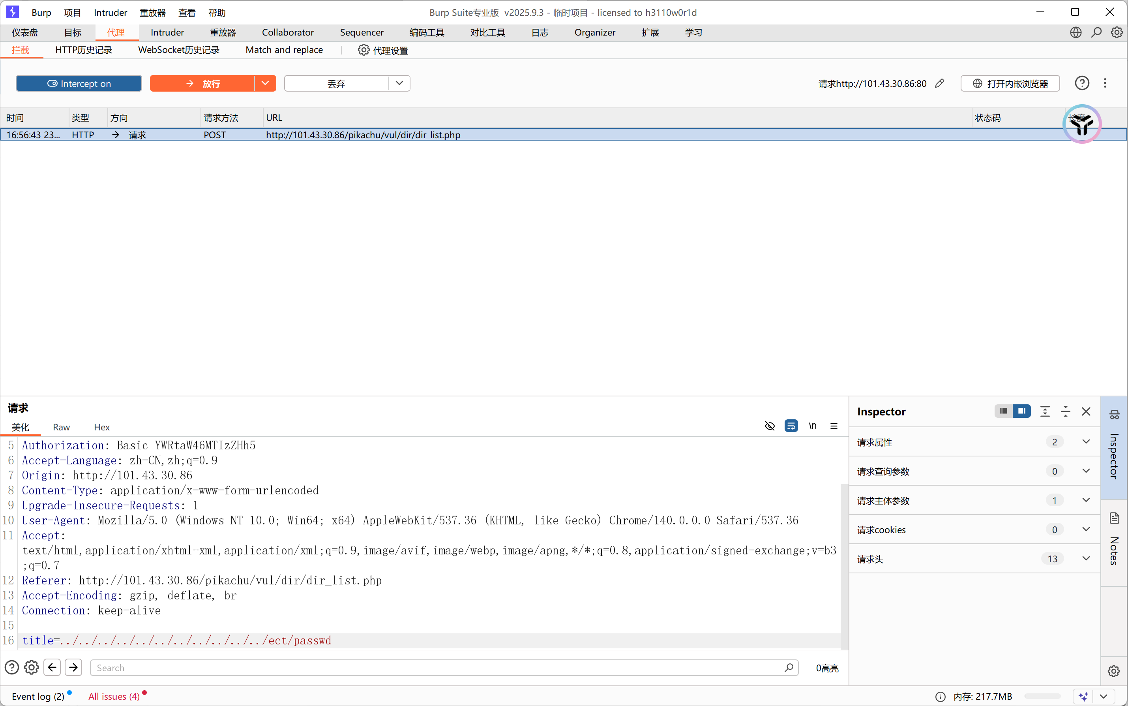Viewport: 1128px width, 706px height.
Task: Open the 放行 forward dropdown arrow
Action: pyautogui.click(x=265, y=84)
